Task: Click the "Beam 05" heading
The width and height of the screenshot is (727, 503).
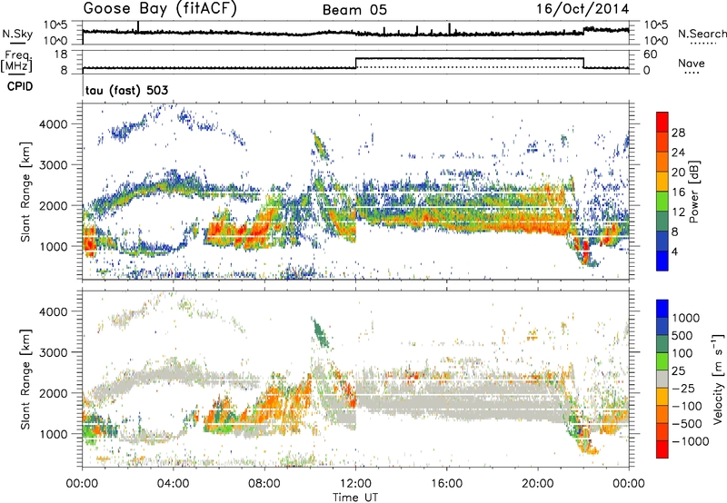Action: [x=354, y=10]
